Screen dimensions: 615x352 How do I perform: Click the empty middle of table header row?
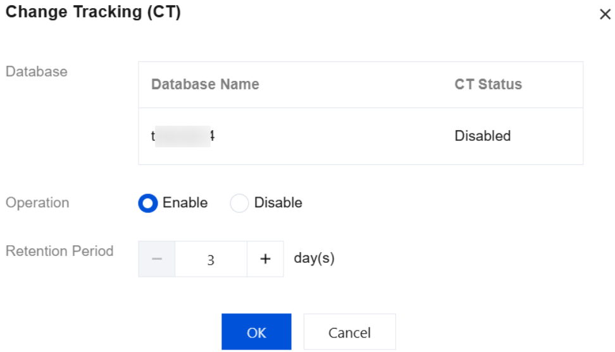[x=354, y=85]
